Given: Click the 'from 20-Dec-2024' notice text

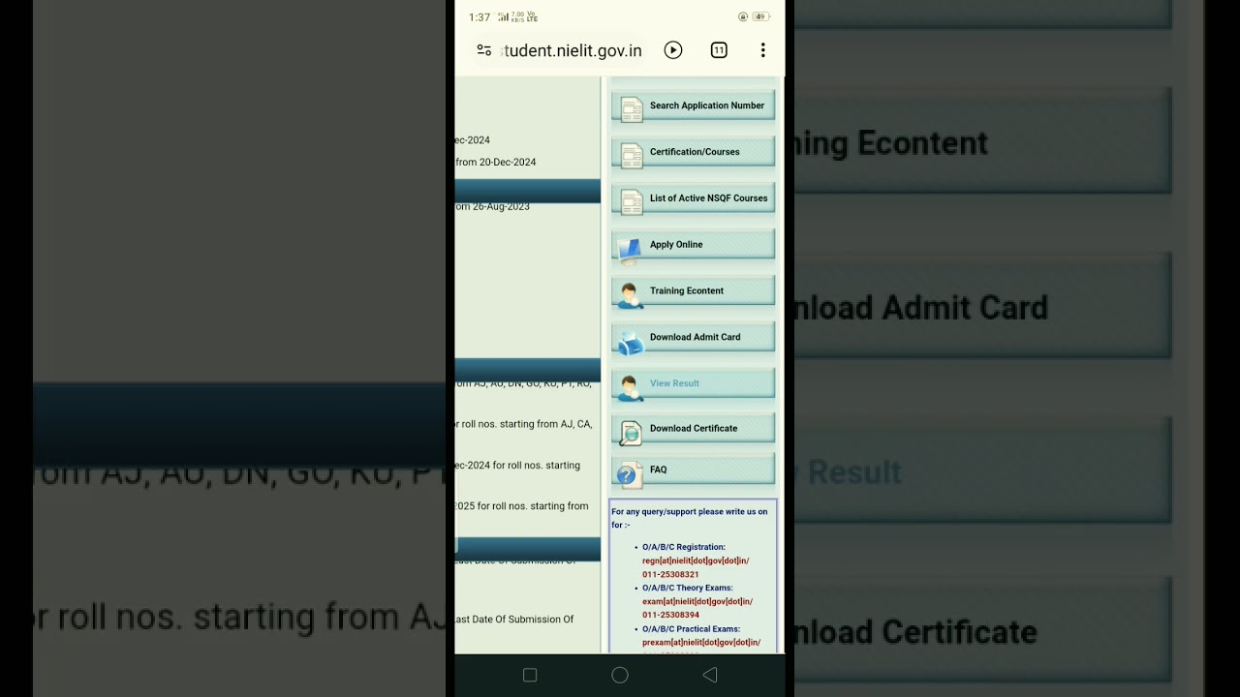Looking at the screenshot, I should coord(496,163).
